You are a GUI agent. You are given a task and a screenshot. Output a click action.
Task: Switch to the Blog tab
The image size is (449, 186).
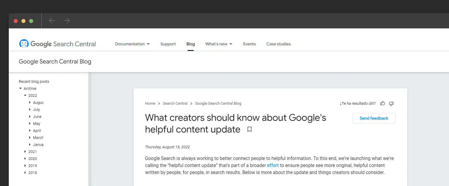pyautogui.click(x=191, y=44)
